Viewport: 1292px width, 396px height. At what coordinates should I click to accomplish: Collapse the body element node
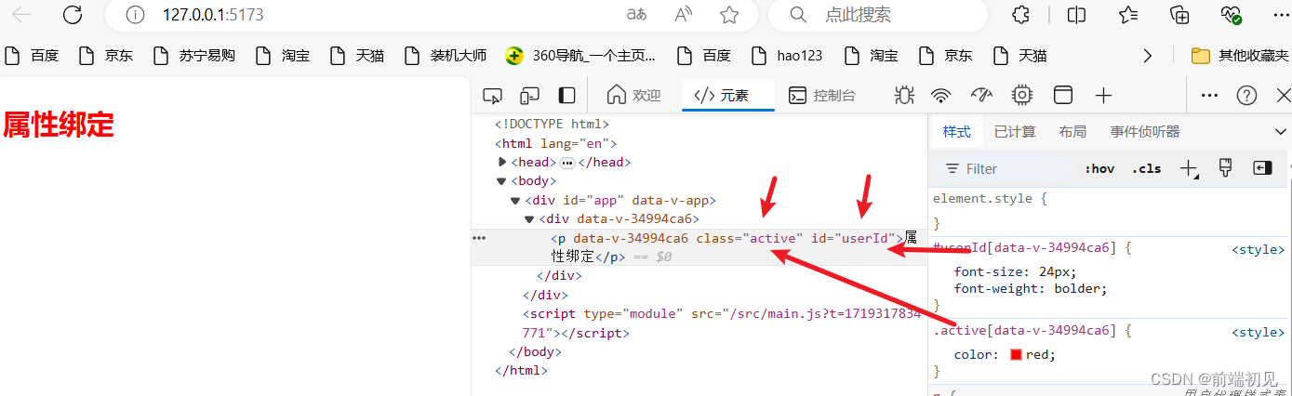tap(502, 181)
